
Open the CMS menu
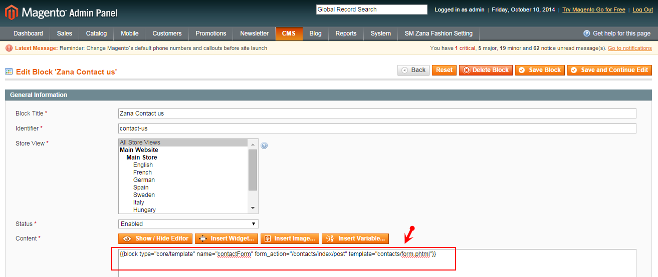[x=289, y=33]
